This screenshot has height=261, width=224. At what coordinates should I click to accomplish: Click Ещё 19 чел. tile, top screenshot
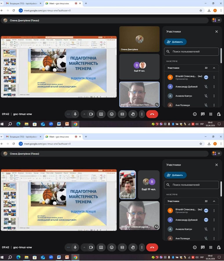[139, 67]
